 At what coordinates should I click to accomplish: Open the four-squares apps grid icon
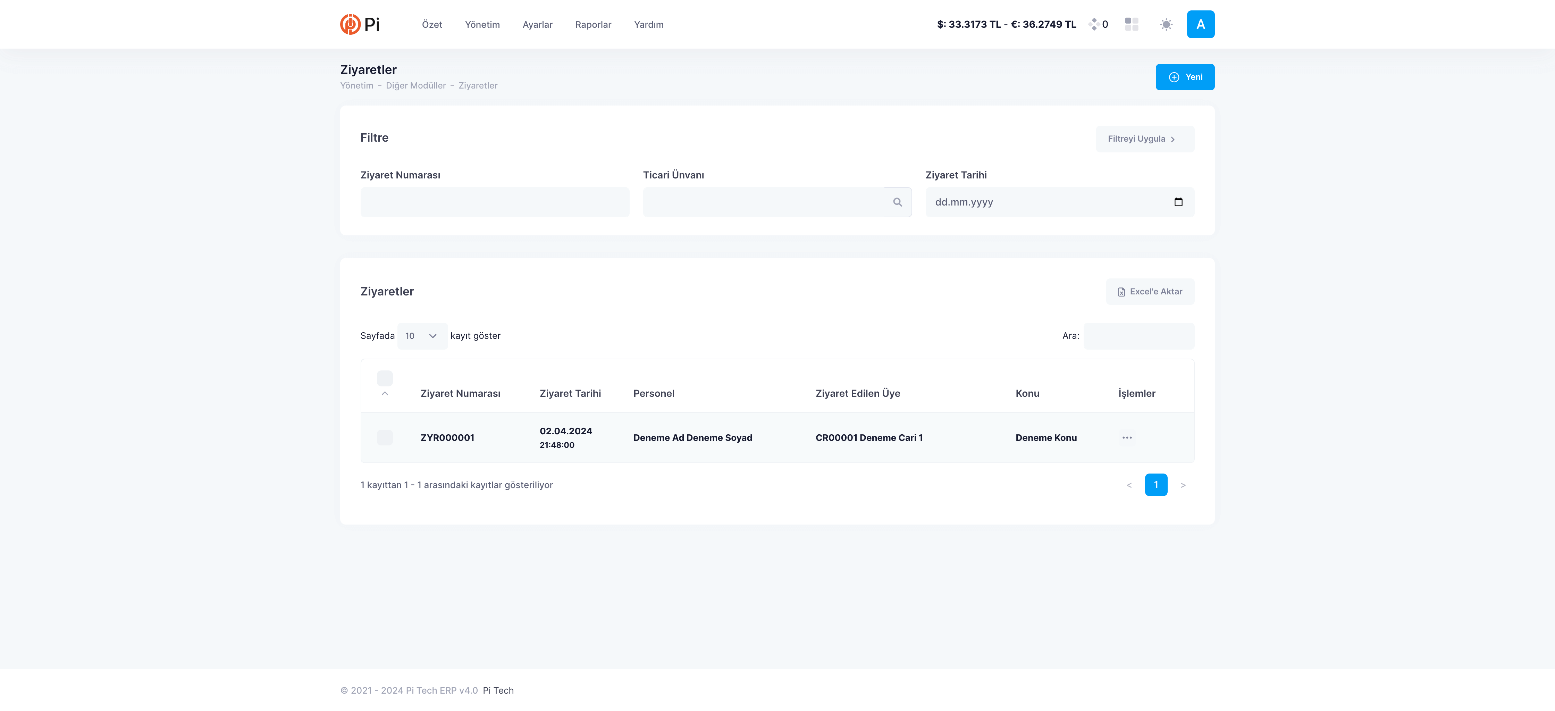pos(1131,24)
